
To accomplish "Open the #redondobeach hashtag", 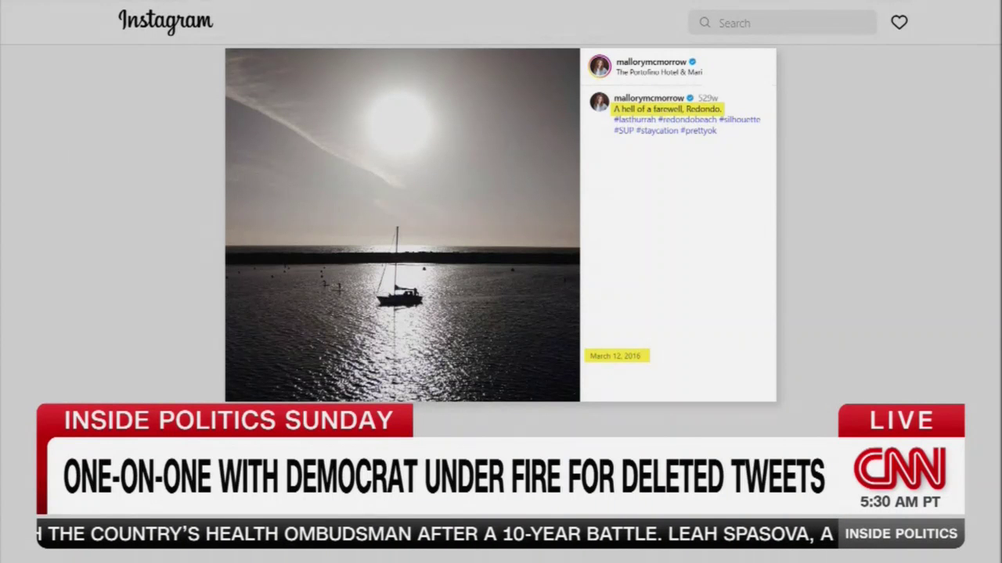I will point(687,120).
